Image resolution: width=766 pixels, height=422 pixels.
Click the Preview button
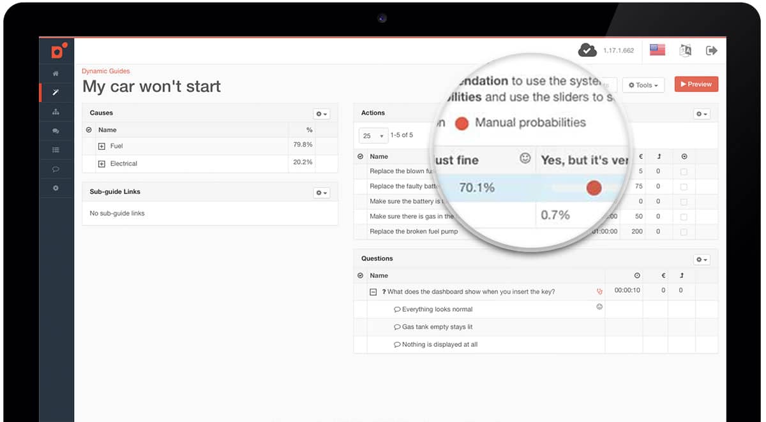pos(696,84)
